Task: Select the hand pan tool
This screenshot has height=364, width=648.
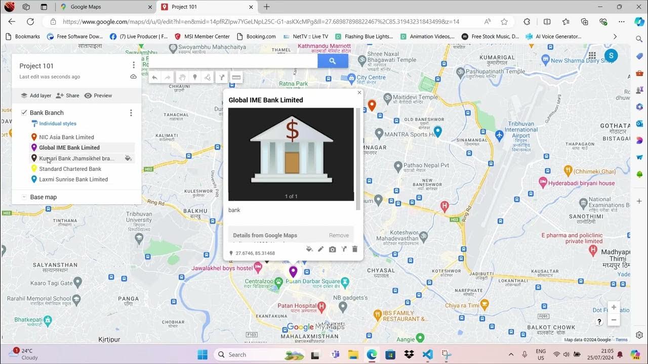Action: tap(182, 77)
